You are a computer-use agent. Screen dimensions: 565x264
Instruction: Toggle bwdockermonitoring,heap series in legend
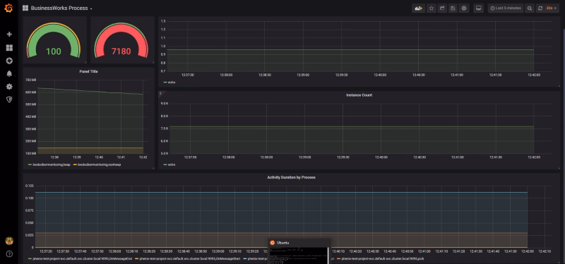click(x=51, y=164)
